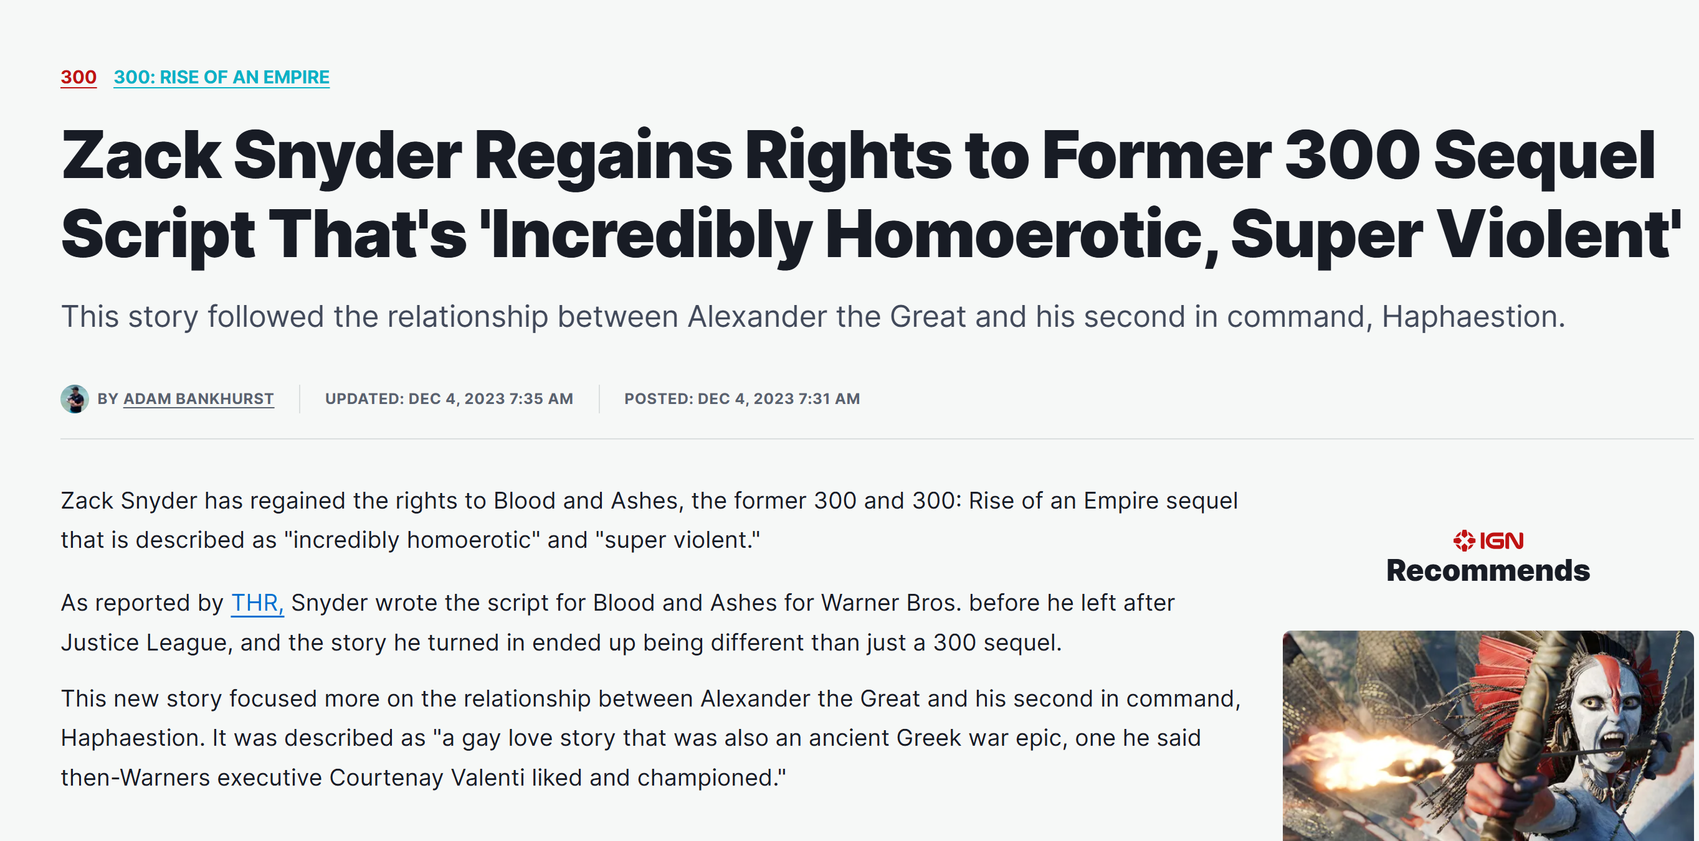This screenshot has height=841, width=1699.
Task: Click the "Updated: Dec 4, 2023" timestamp
Action: point(449,399)
